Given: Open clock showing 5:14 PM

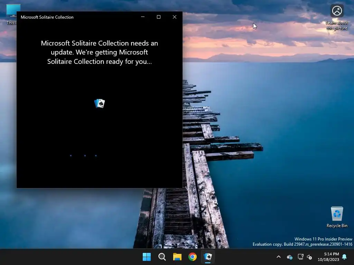Looking at the screenshot, I should (332, 254).
